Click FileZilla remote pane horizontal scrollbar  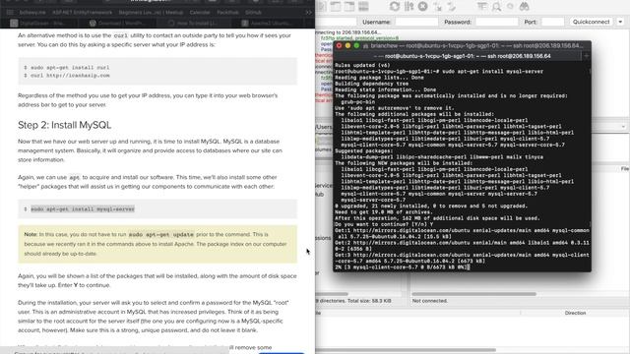(x=474, y=294)
